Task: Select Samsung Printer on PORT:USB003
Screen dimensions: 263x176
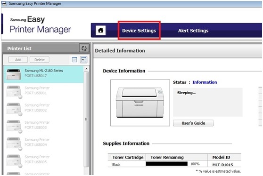Action: tap(44, 126)
